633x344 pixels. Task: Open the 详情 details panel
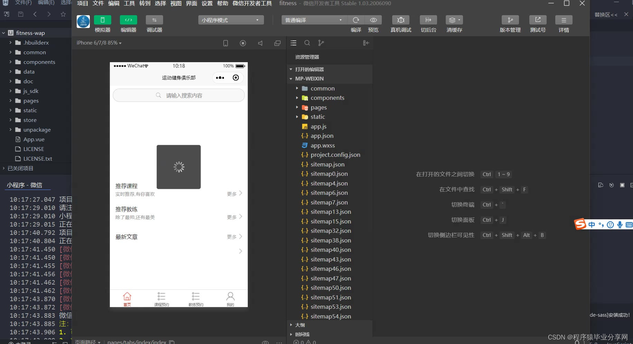564,20
